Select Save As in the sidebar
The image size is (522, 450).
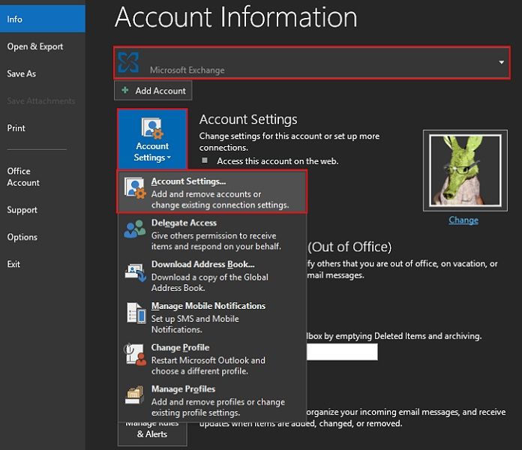point(21,73)
